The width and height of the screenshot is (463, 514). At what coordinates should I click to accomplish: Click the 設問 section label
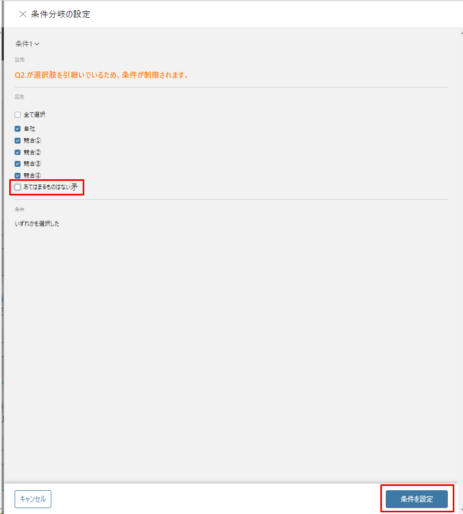19,59
